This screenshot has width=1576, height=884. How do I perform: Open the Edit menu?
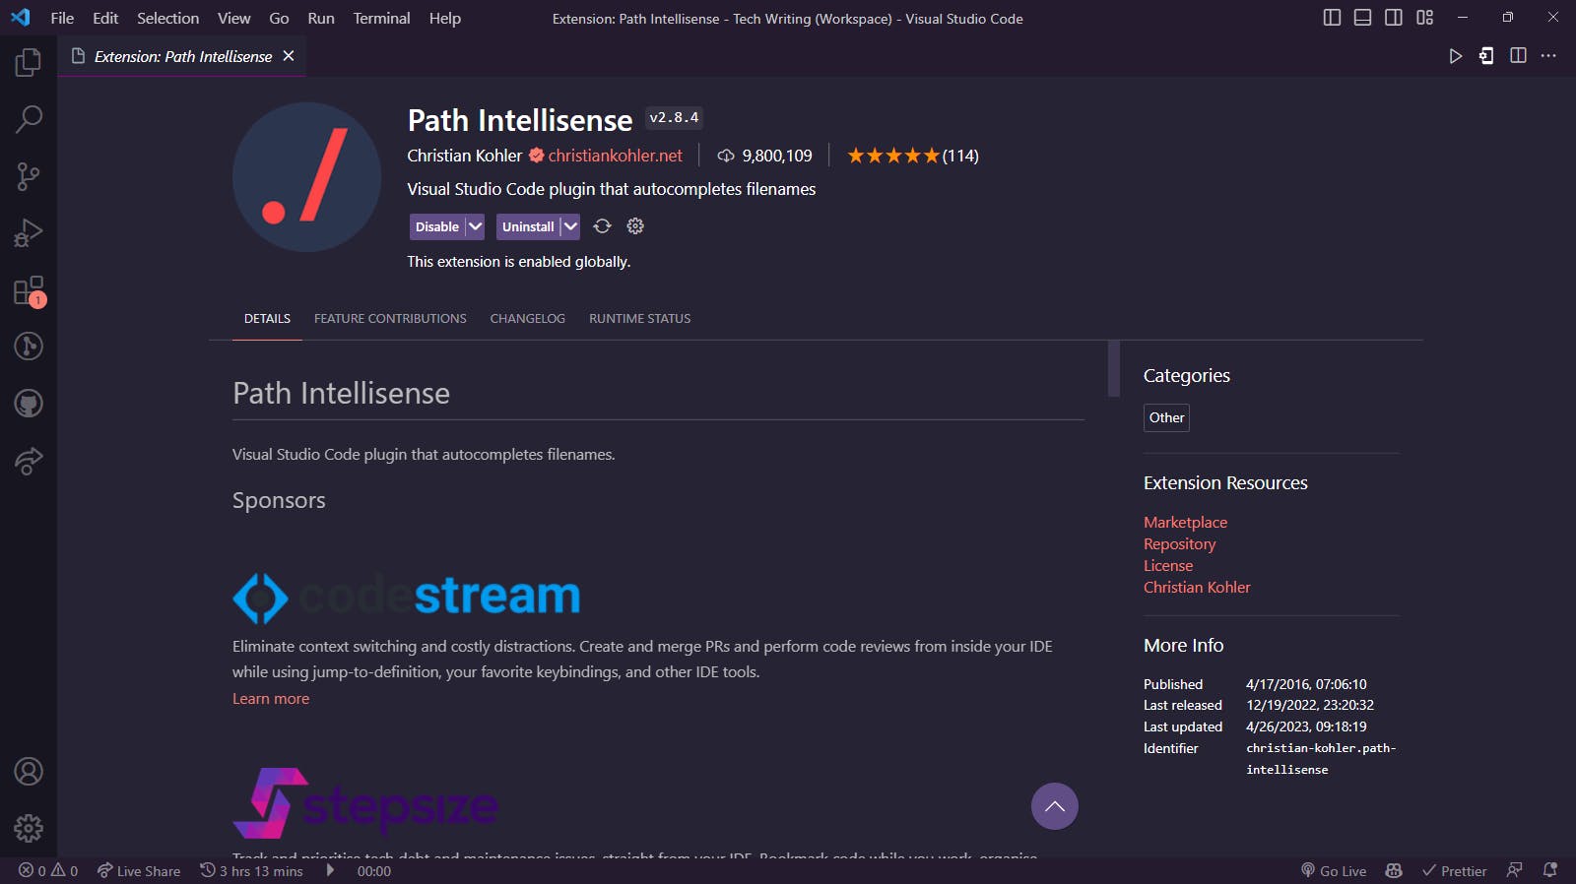(105, 18)
